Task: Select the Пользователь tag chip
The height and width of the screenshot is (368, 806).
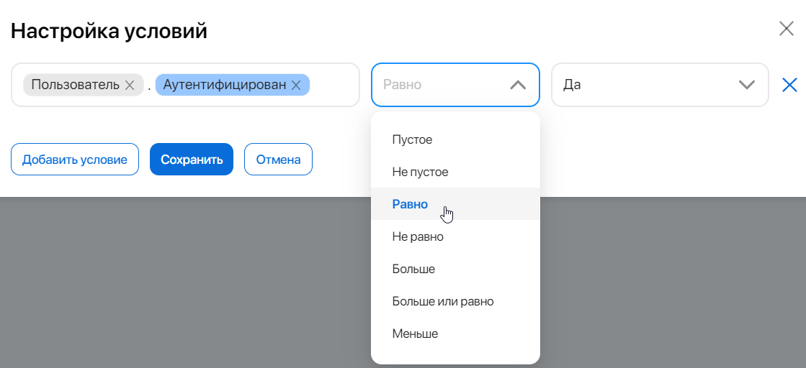Action: tap(75, 85)
